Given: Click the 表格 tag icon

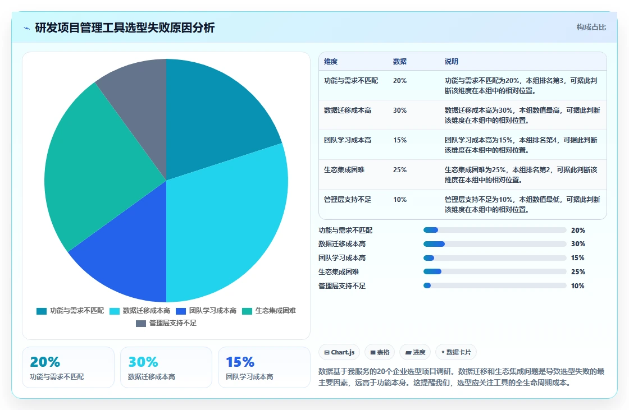Looking at the screenshot, I should click(373, 352).
